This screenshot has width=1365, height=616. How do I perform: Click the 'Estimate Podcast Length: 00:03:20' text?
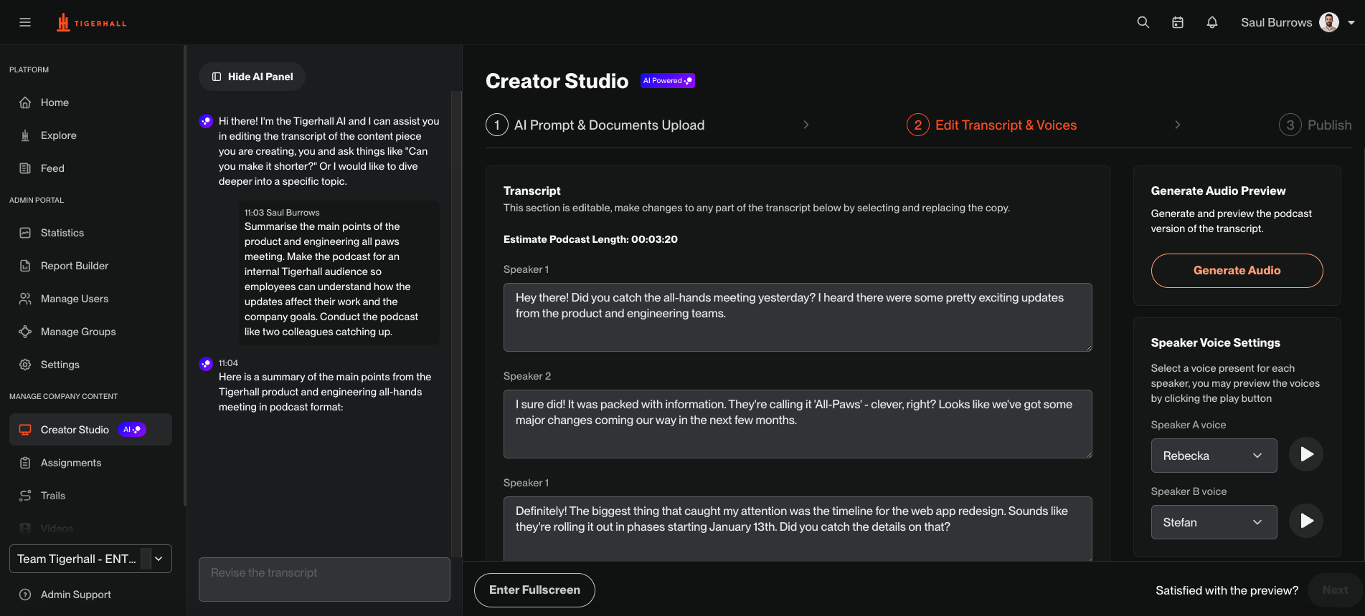(590, 239)
